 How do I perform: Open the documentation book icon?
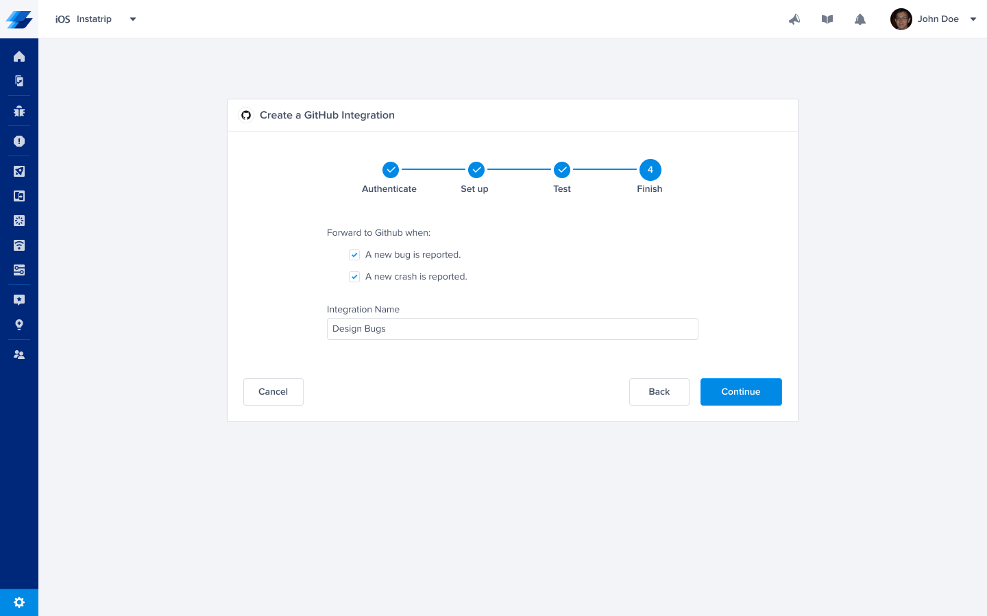(827, 19)
